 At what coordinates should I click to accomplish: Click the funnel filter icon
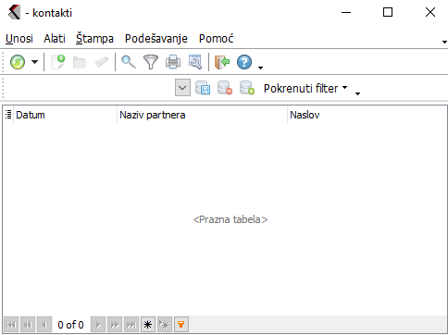point(151,62)
